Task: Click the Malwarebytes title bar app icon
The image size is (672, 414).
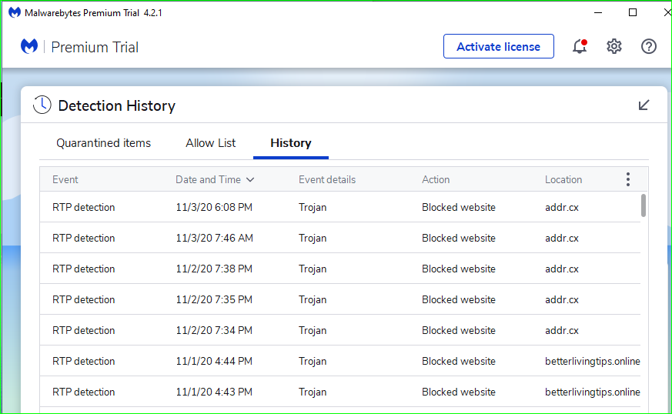Action: pos(15,12)
